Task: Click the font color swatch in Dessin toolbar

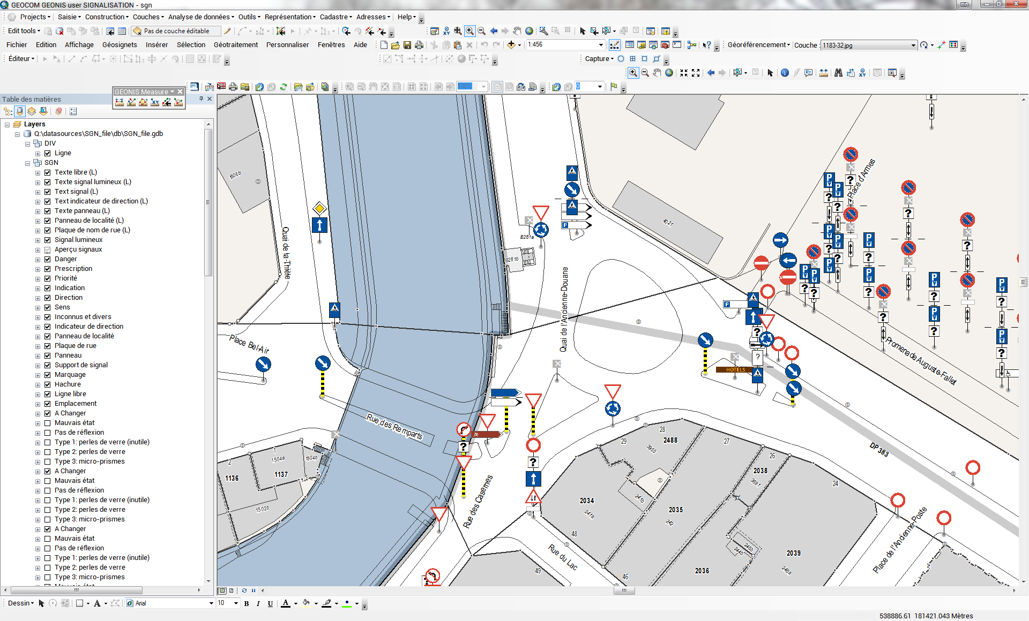Action: pos(286,604)
